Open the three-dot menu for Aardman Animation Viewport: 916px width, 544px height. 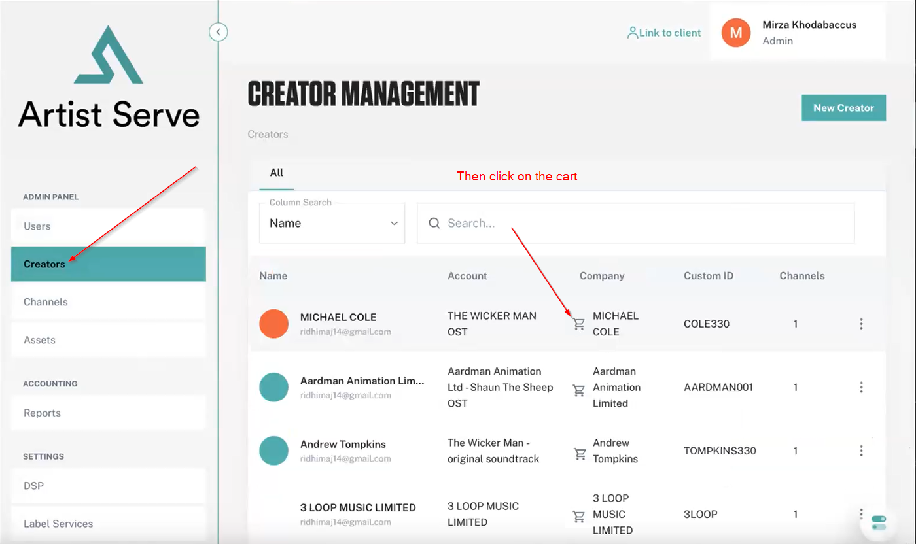pos(861,387)
